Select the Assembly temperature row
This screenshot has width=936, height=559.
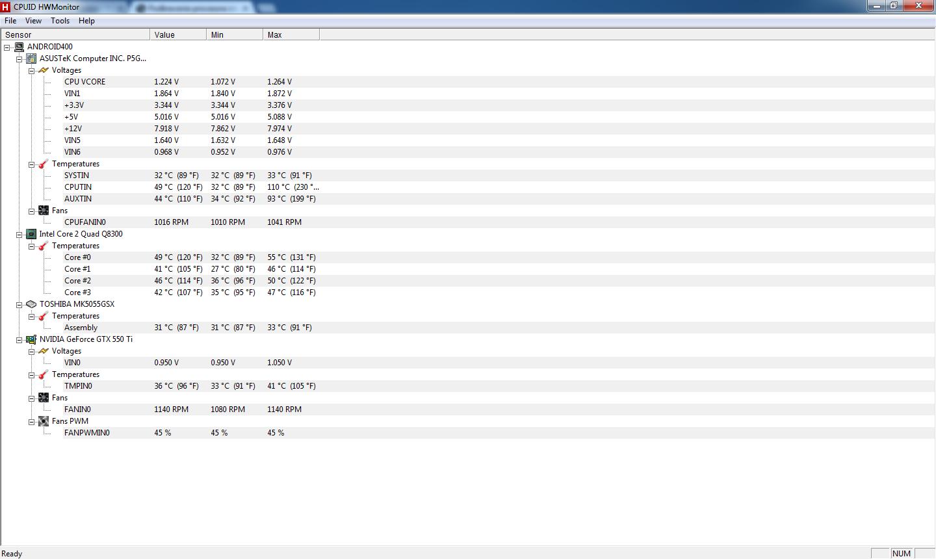tap(499, 328)
